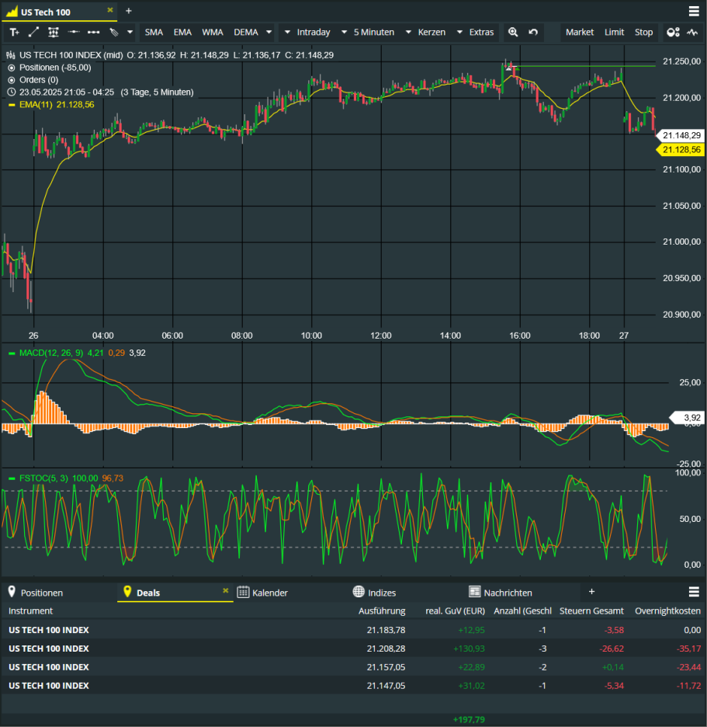Image resolution: width=707 pixels, height=727 pixels.
Task: Add EMA indicator to chart
Action: (x=182, y=32)
